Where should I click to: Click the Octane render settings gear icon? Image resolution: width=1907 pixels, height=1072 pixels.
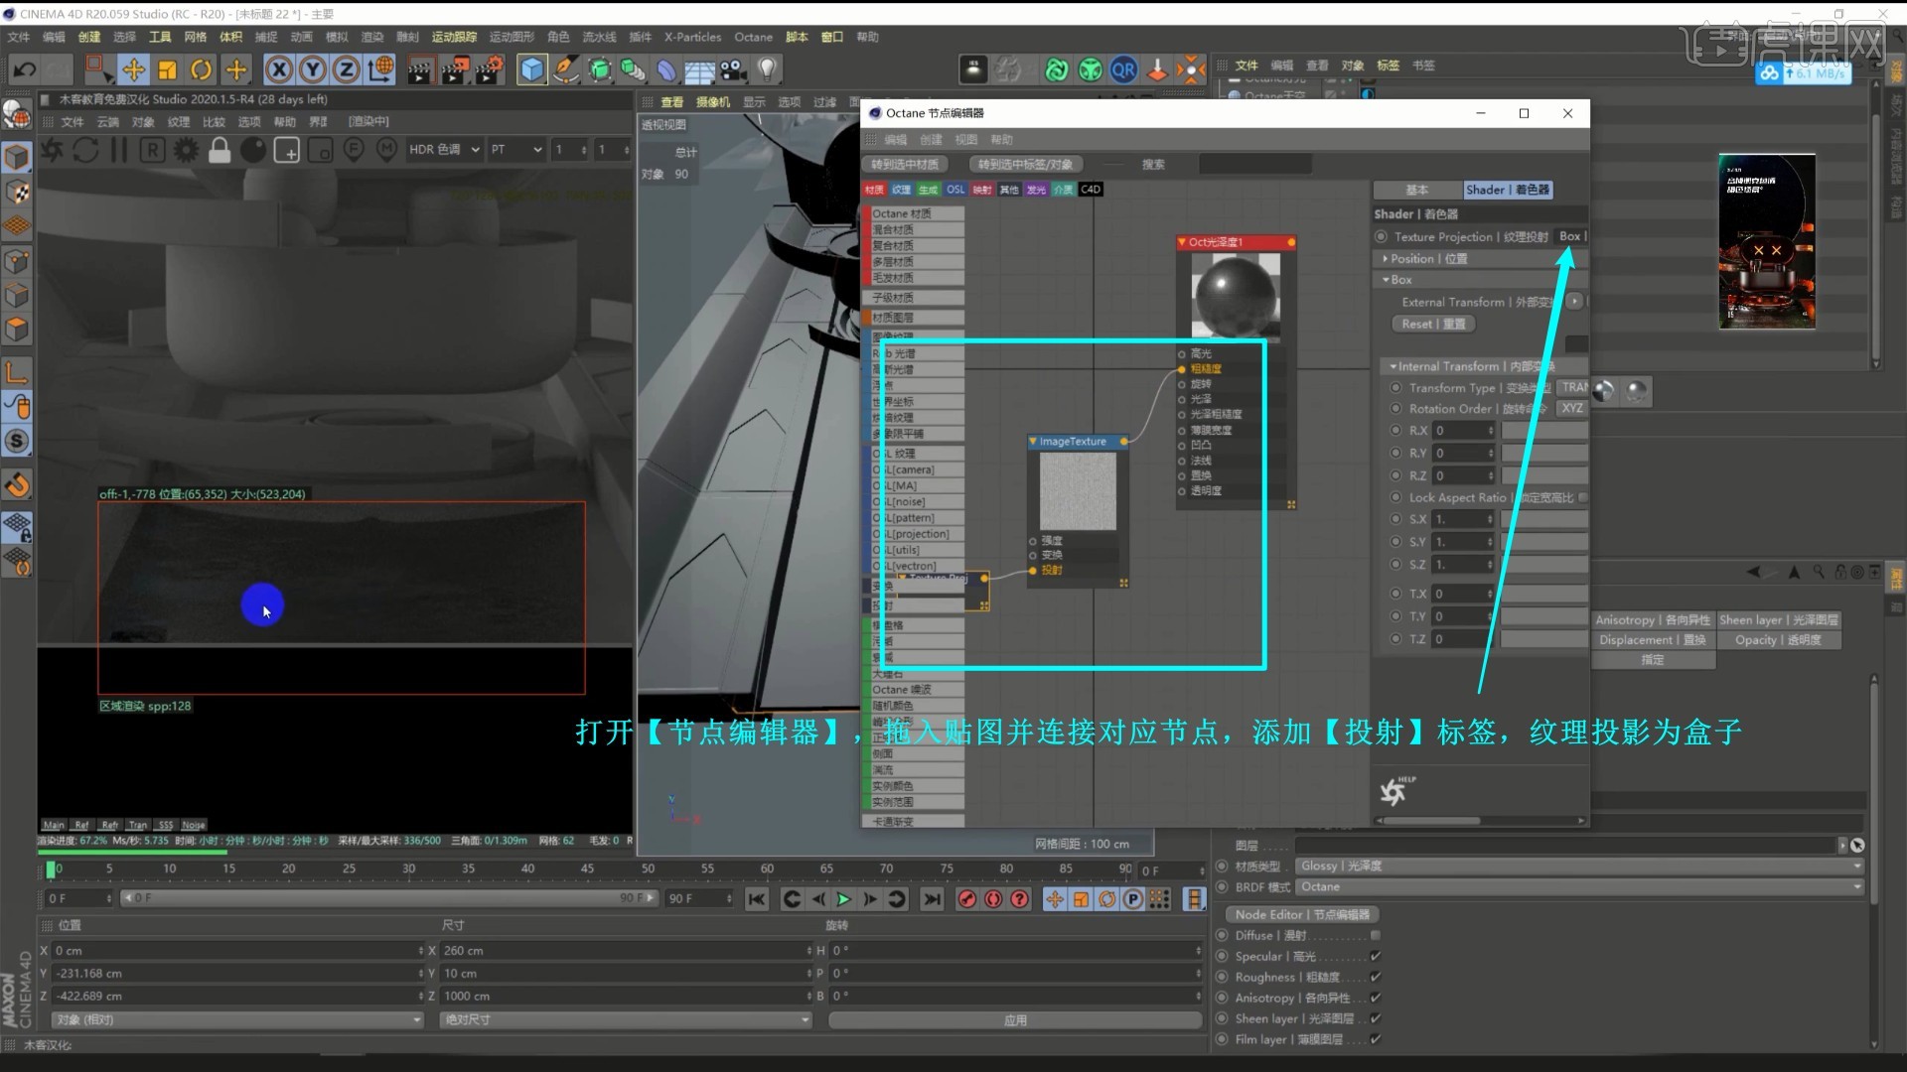tap(186, 150)
